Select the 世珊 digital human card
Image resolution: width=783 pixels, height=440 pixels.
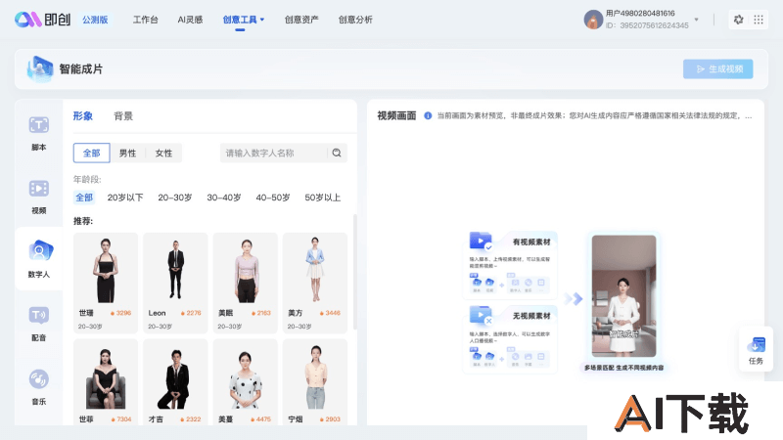[106, 283]
